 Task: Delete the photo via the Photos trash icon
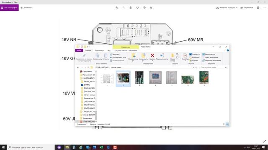click(130, 7)
